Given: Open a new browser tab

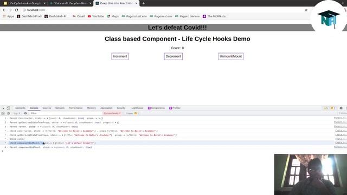Looking at the screenshot, I should pyautogui.click(x=144, y=3).
